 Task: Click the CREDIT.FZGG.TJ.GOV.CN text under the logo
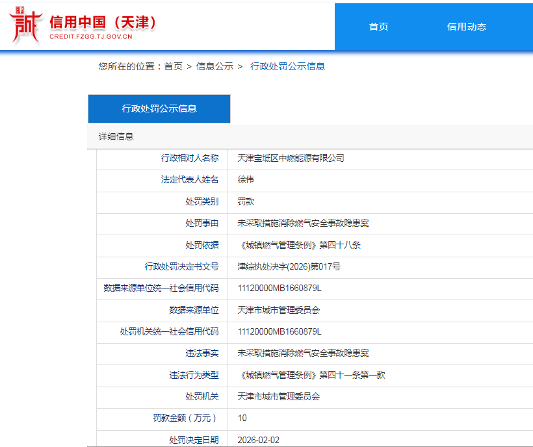(x=90, y=37)
